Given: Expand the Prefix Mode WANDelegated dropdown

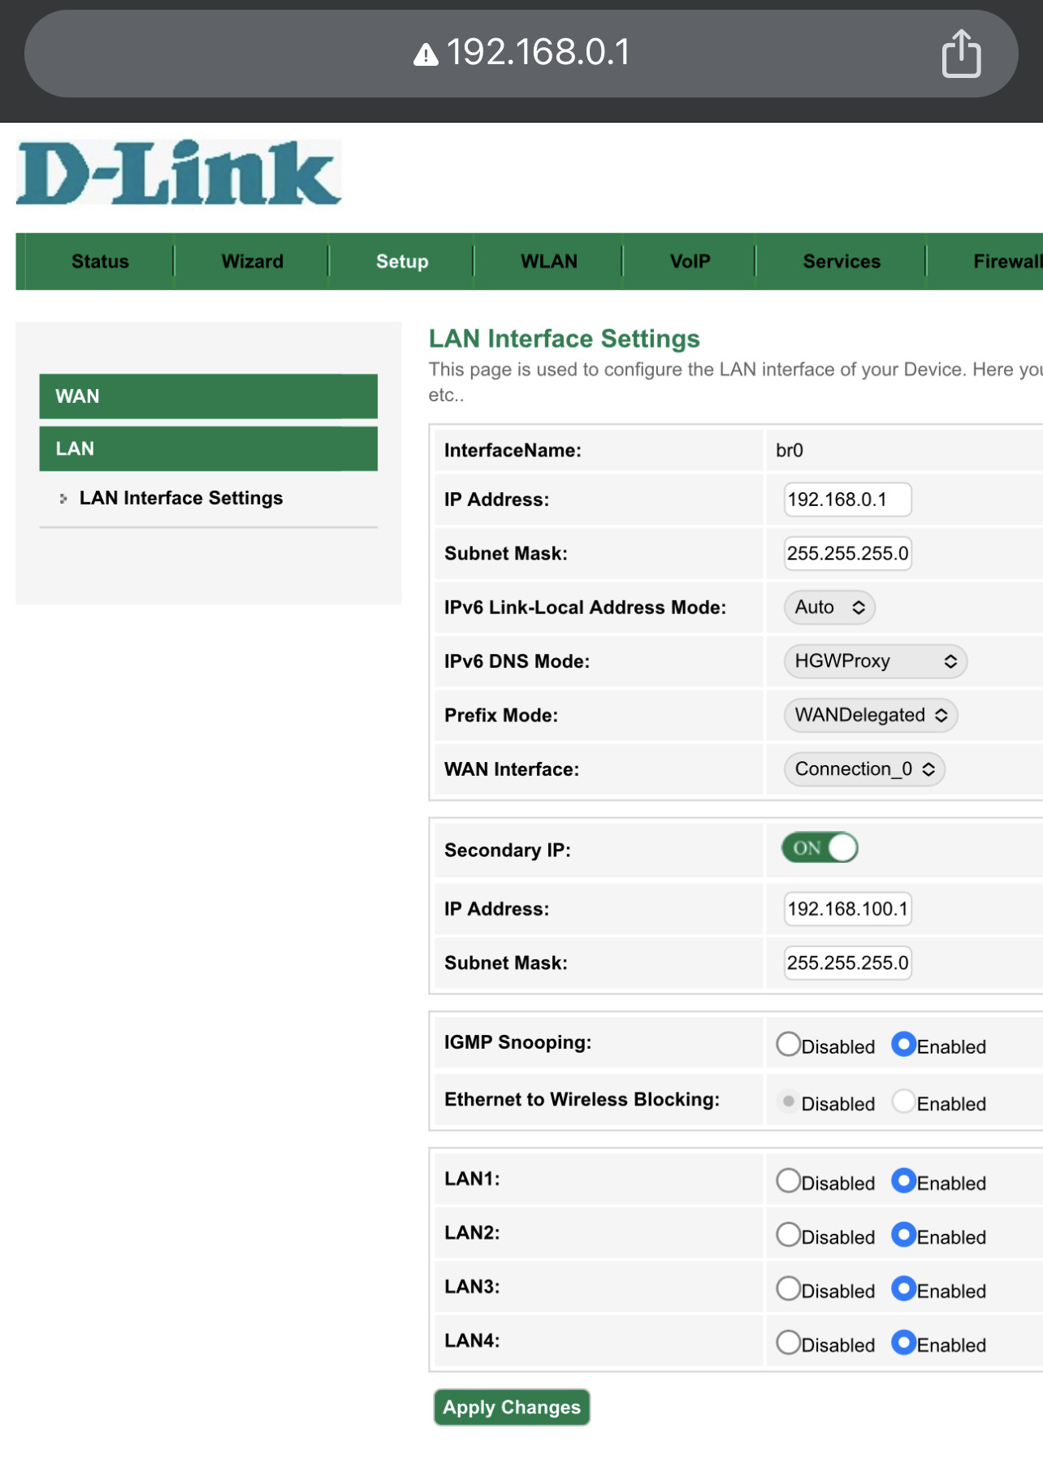Looking at the screenshot, I should 871,716.
